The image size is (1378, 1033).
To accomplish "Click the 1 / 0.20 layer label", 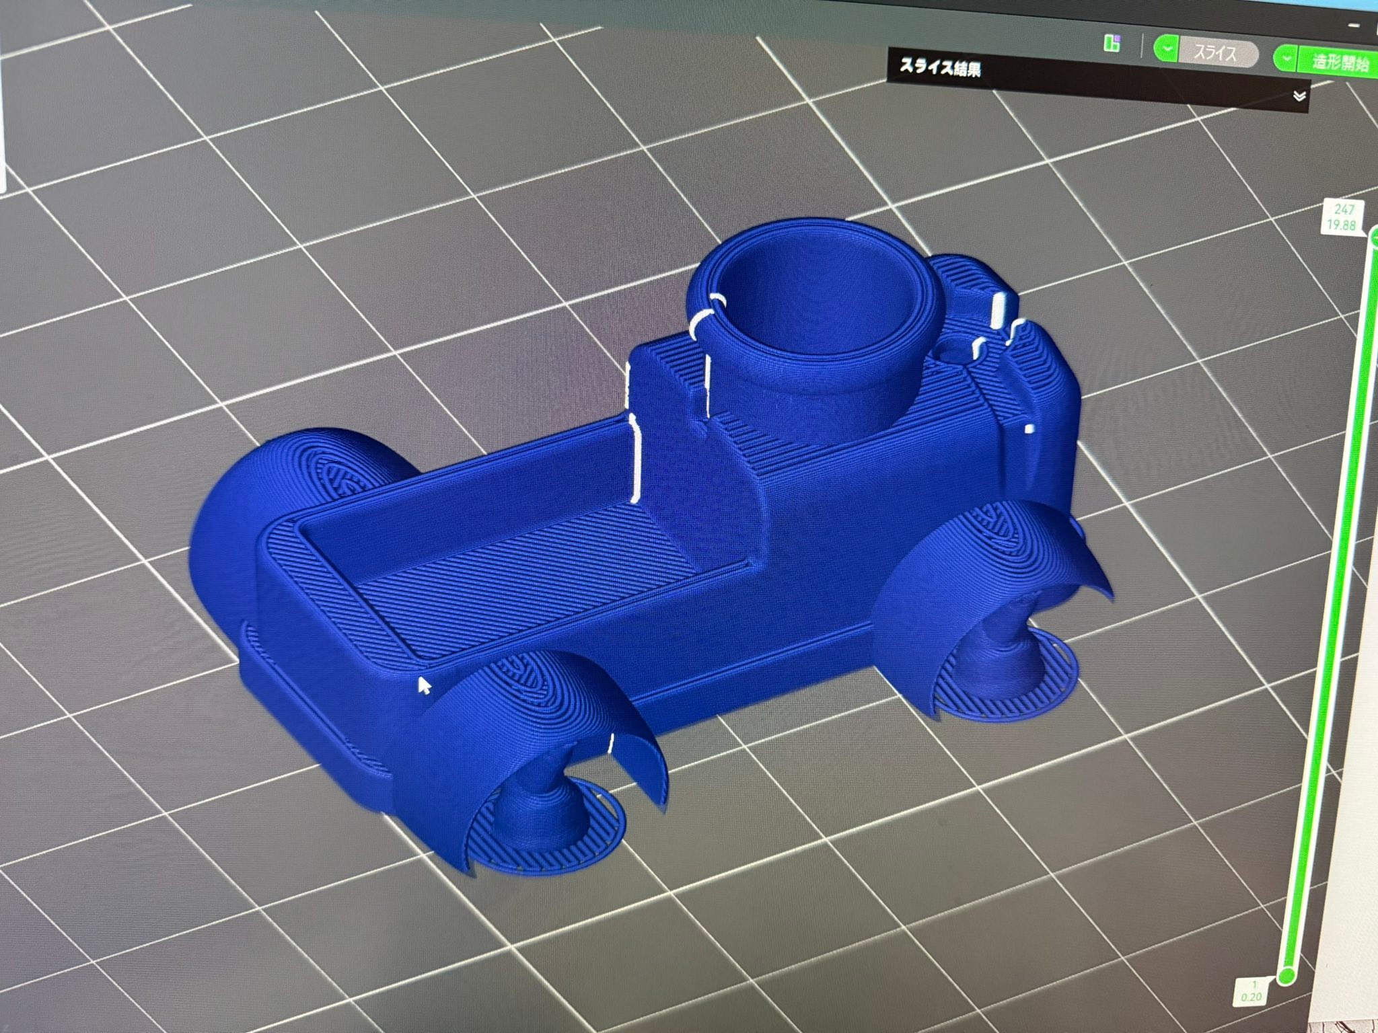I will click(1254, 991).
